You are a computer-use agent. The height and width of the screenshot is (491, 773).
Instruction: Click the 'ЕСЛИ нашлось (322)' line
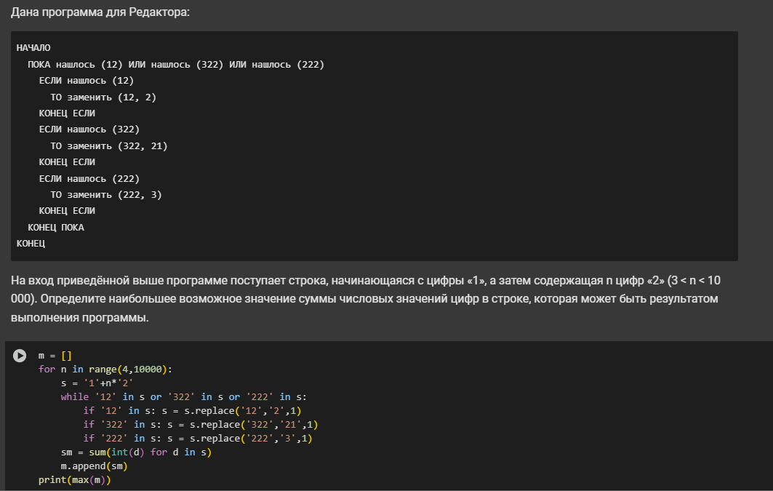coord(89,129)
